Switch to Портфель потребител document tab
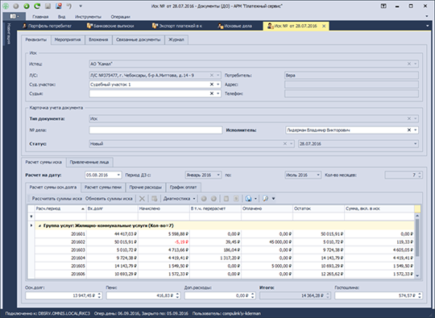Screen dimensions: 435x318 (x=47, y=26)
